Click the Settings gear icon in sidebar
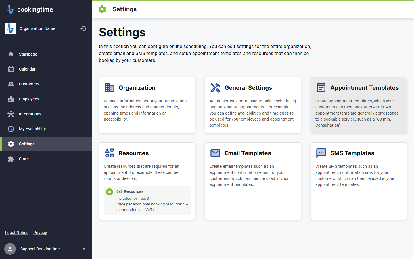 pos(11,144)
